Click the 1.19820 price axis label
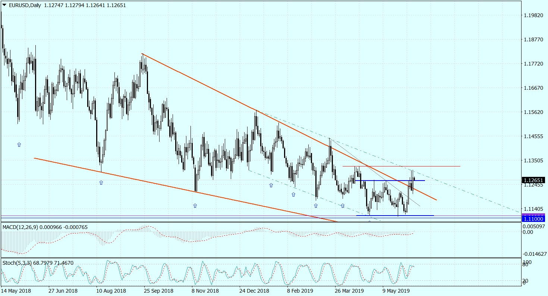 [x=533, y=16]
